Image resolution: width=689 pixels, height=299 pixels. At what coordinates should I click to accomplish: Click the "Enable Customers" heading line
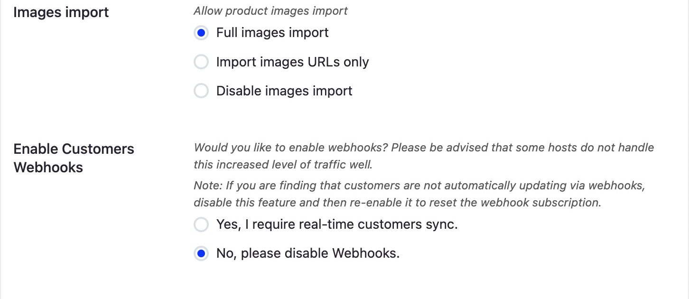click(74, 149)
